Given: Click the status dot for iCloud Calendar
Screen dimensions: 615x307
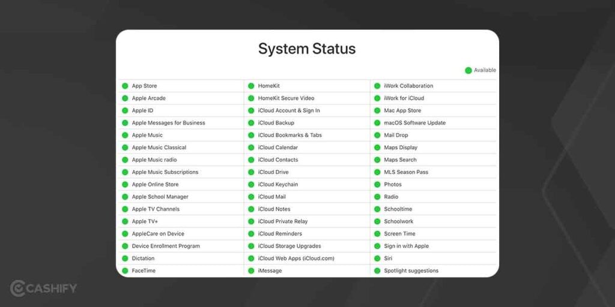Looking at the screenshot, I should (251, 148).
